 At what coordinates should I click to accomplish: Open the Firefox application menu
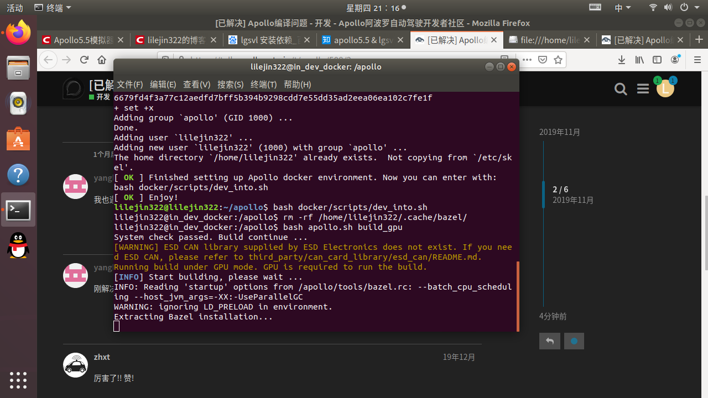point(698,60)
